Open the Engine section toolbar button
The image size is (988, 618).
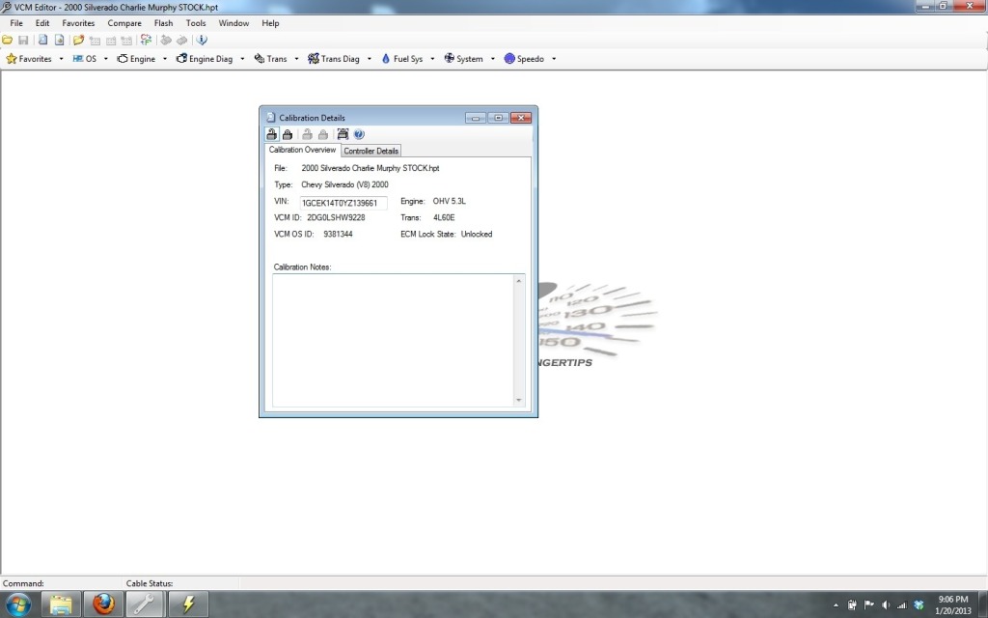coord(136,59)
